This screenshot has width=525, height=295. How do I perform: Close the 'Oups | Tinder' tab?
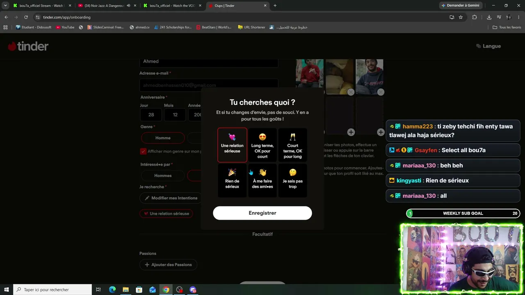coord(265,6)
